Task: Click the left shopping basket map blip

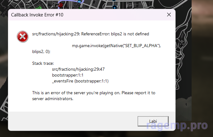Action: (x=28, y=4)
